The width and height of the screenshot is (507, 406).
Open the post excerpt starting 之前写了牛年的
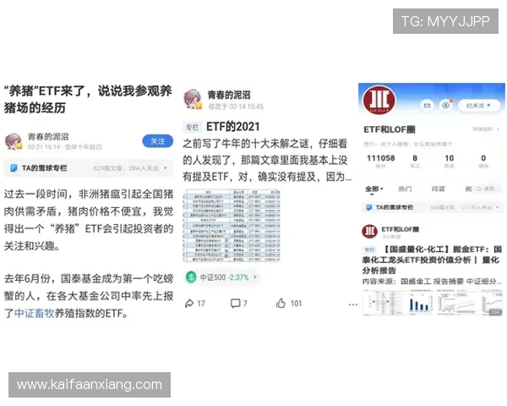coord(267,160)
